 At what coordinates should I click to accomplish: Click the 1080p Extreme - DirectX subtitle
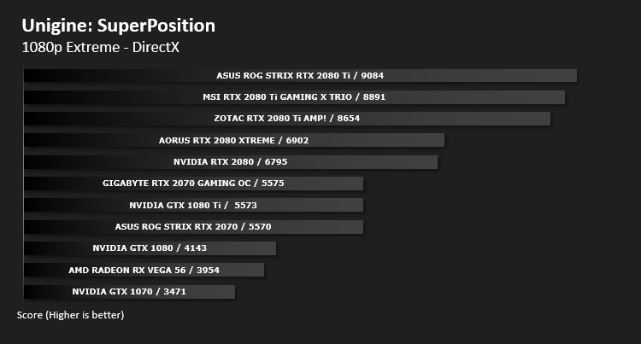point(101,47)
